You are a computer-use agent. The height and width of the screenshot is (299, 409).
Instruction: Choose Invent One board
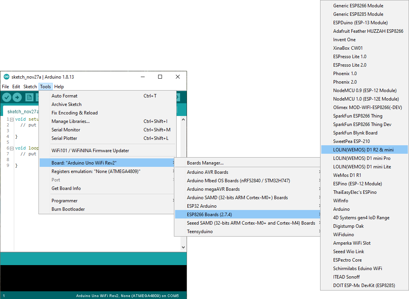click(364, 40)
